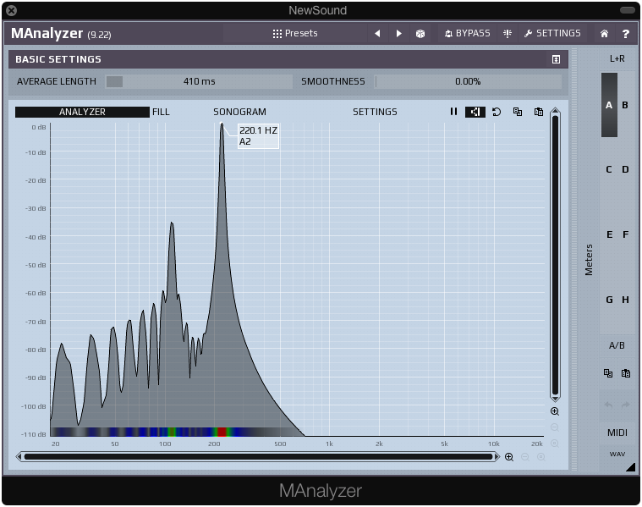Open the Presets browser

(x=295, y=33)
